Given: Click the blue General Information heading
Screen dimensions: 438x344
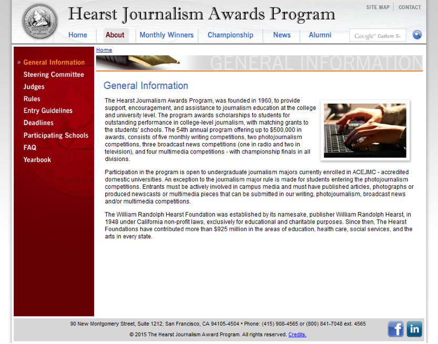Looking at the screenshot, I should (146, 86).
